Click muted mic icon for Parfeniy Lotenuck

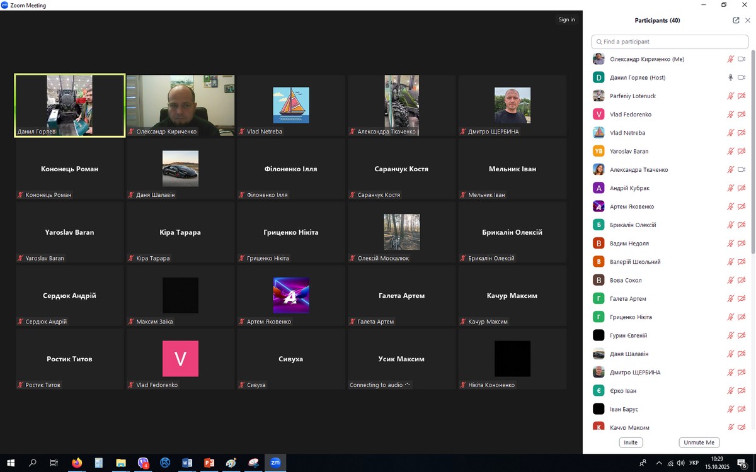point(730,96)
